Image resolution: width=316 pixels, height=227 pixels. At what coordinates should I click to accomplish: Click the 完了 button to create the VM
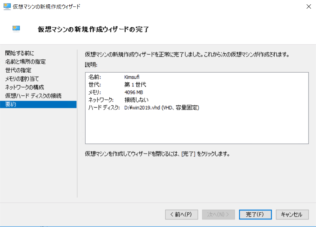click(x=255, y=214)
